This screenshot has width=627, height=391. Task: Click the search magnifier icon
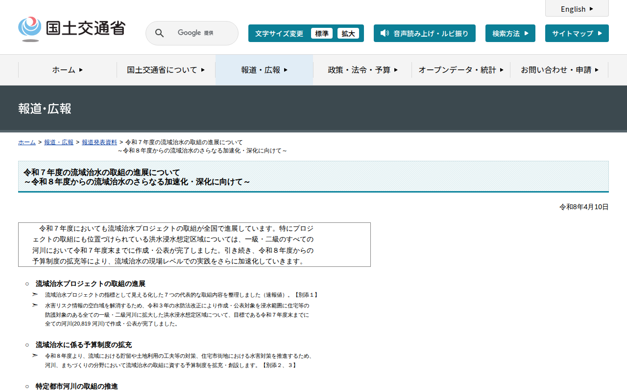click(159, 33)
